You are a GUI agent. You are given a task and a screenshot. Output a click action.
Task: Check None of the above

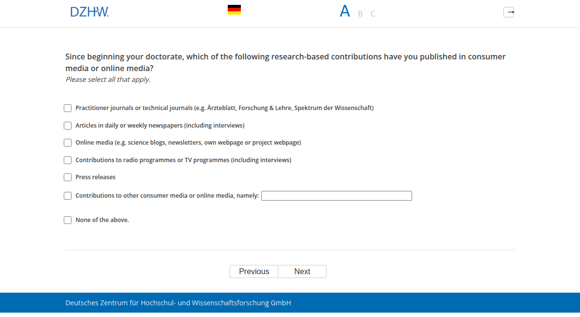68,220
